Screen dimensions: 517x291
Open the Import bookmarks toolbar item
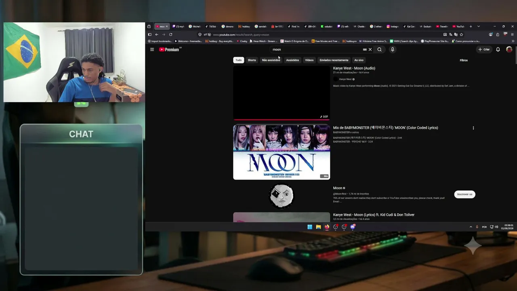[160, 41]
